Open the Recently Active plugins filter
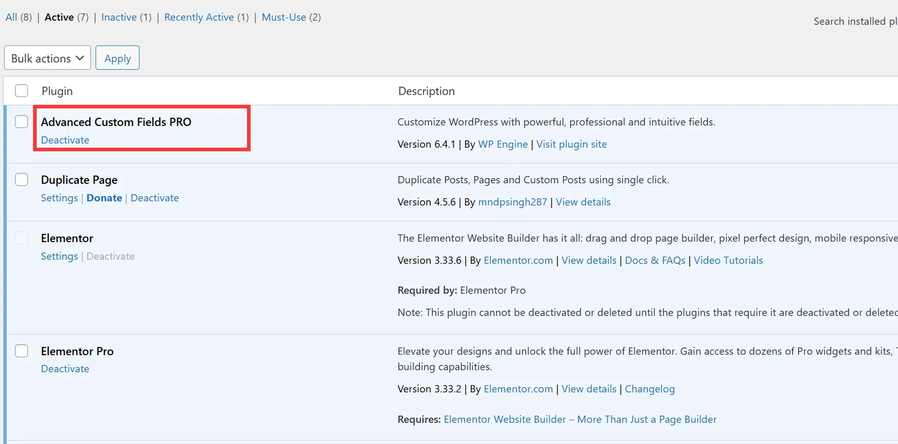This screenshot has height=444, width=898. coord(199,17)
